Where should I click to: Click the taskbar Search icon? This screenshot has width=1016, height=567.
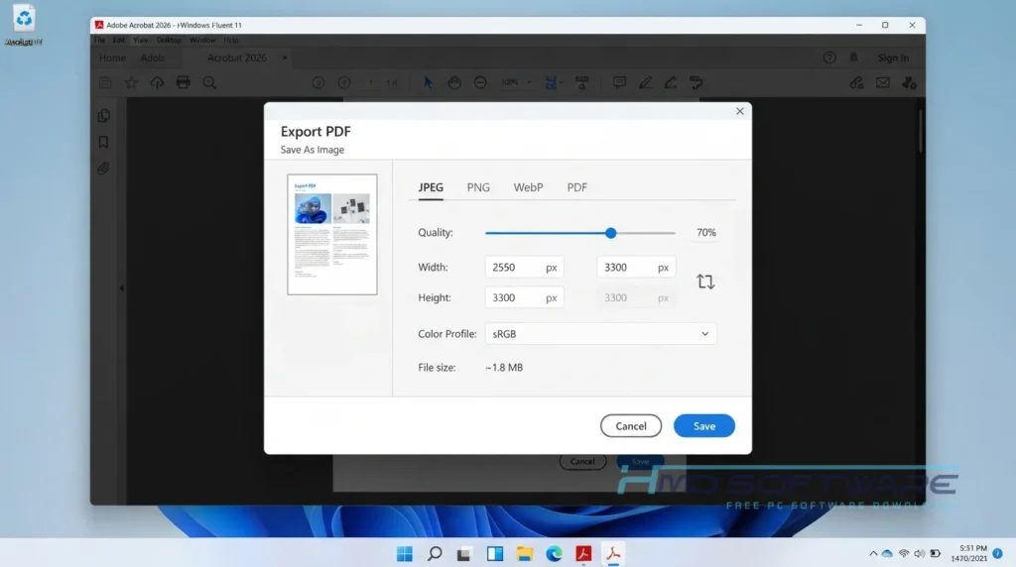click(435, 554)
